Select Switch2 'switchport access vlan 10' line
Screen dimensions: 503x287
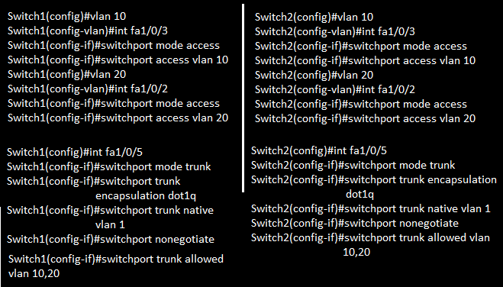point(365,60)
